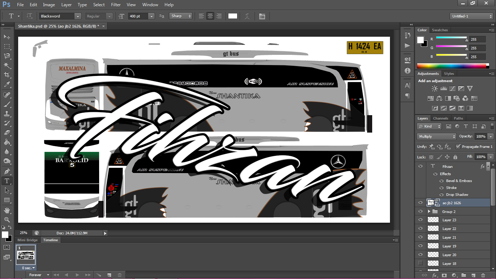Hide the Stroke effect

click(442, 188)
